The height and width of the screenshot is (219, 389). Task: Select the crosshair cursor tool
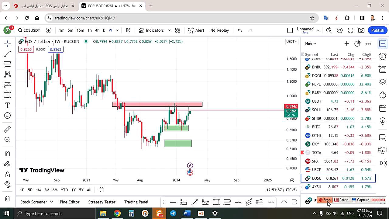pyautogui.click(x=8, y=43)
